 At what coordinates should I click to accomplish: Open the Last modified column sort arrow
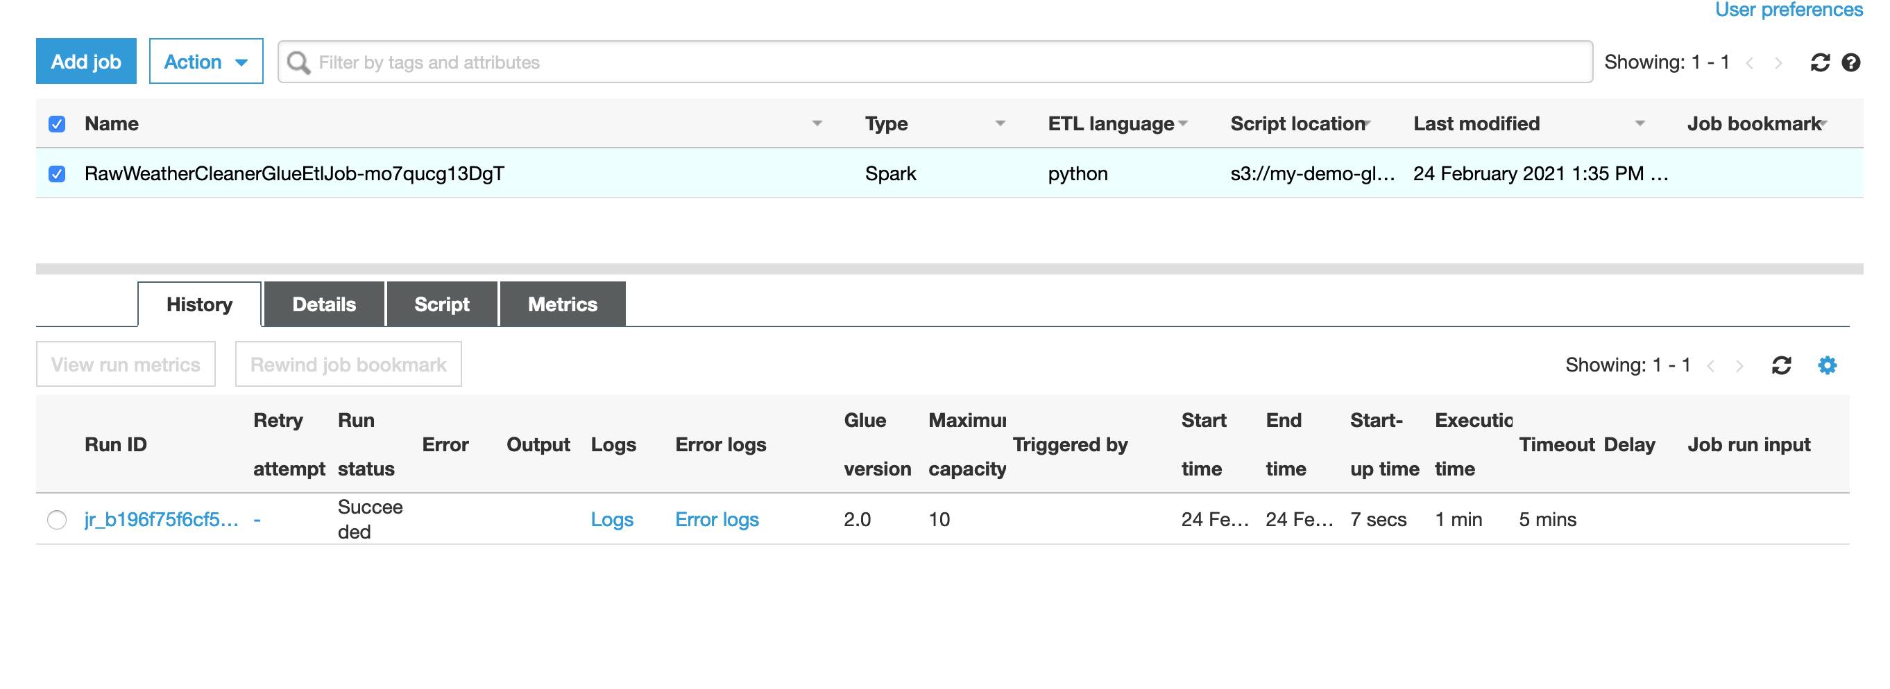1640,124
